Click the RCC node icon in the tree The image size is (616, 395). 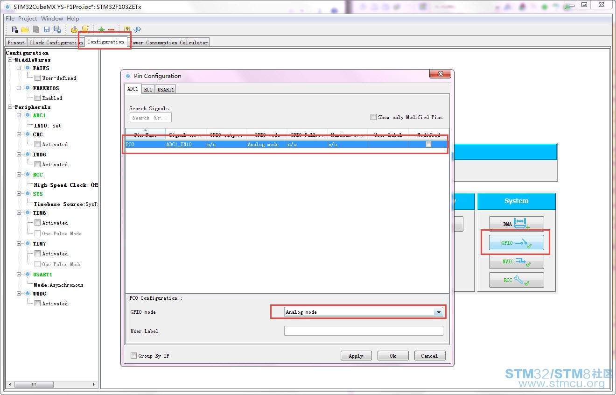[28, 174]
